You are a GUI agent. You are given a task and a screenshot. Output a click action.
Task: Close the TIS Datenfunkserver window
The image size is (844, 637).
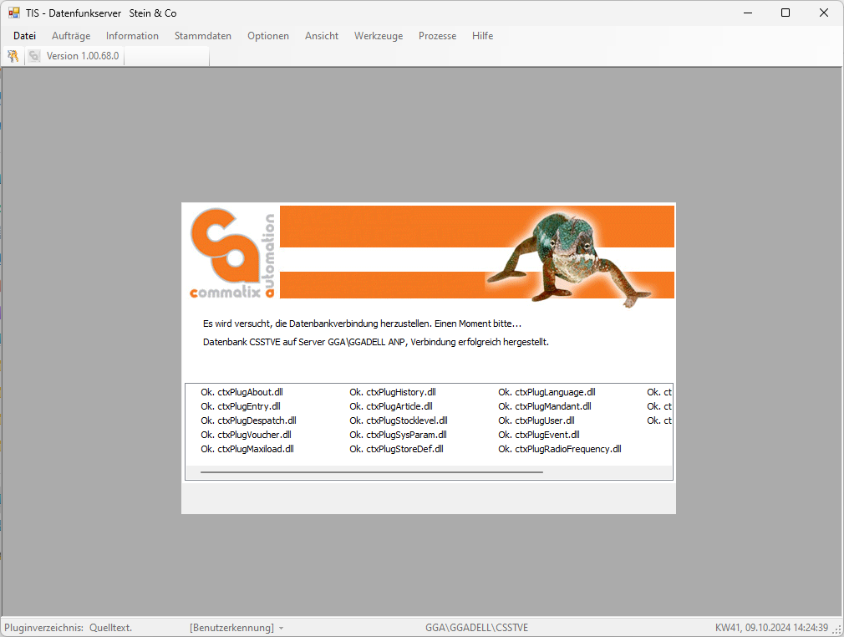pyautogui.click(x=824, y=13)
